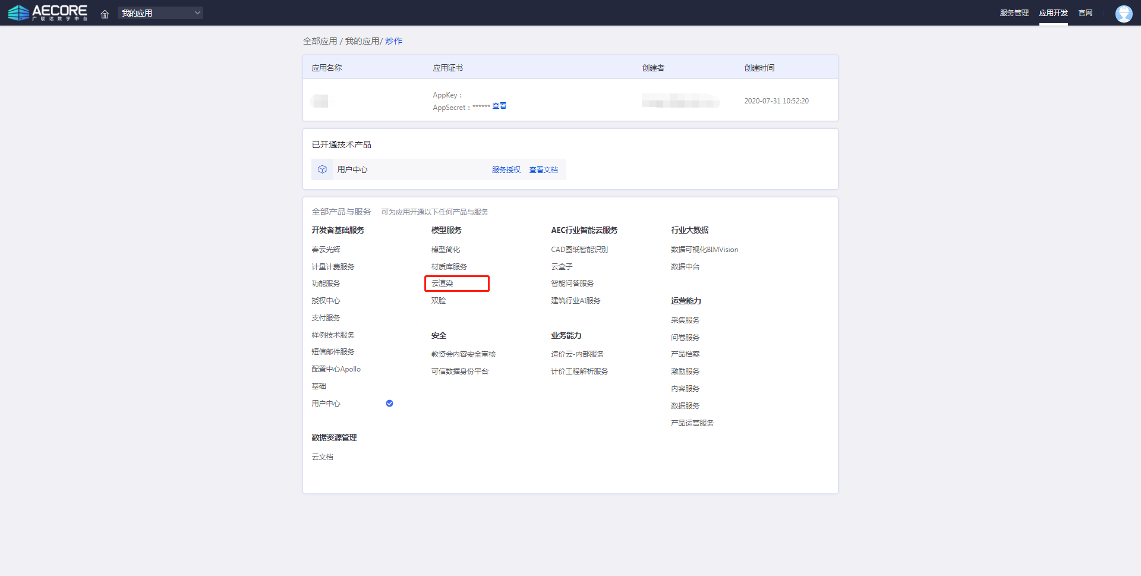This screenshot has width=1141, height=576.
Task: Reveal AppSecret with 查看 link
Action: coord(499,106)
